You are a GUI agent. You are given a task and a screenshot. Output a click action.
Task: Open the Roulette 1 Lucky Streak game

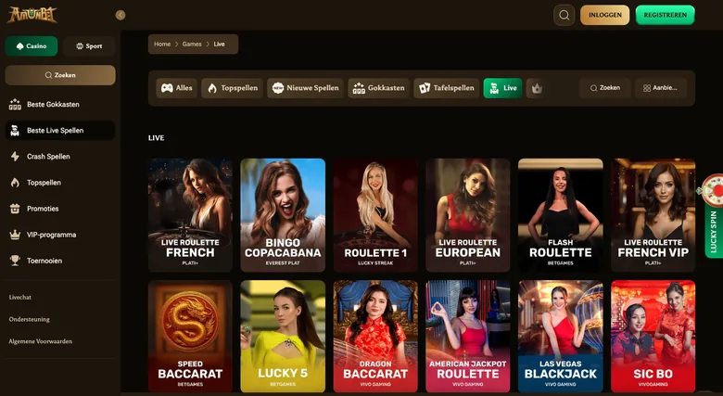click(x=375, y=215)
